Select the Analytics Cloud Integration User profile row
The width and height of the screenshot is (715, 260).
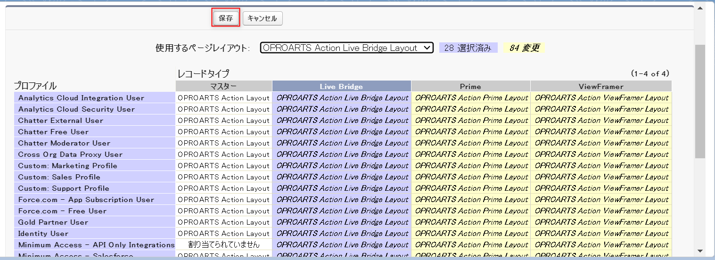pyautogui.click(x=81, y=98)
